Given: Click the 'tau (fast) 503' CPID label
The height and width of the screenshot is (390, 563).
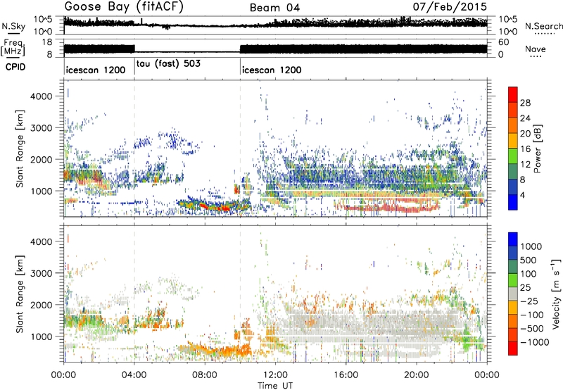Looking at the screenshot, I should pos(168,63).
